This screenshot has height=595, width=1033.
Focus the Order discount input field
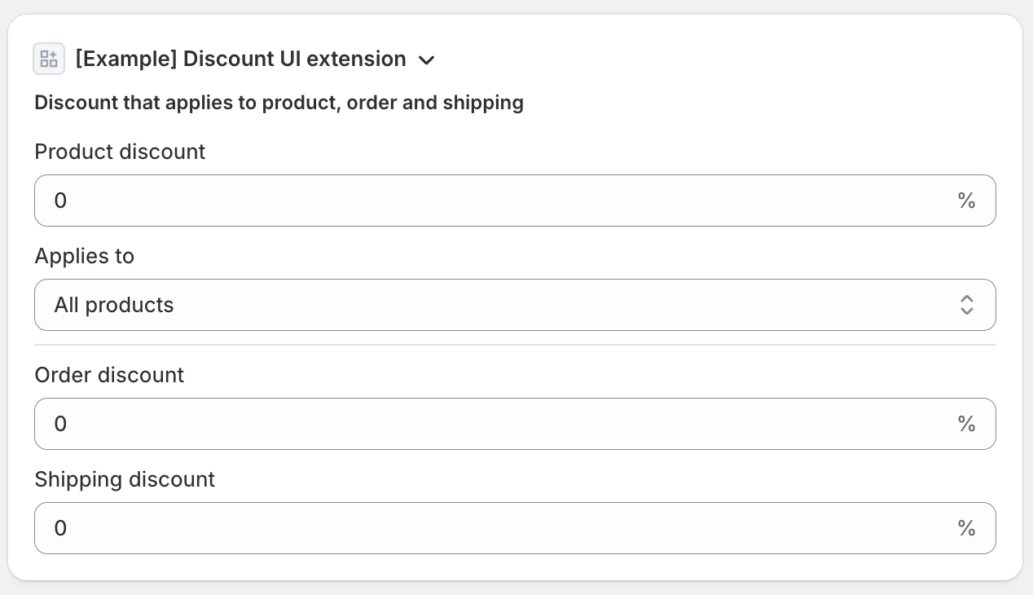[x=489, y=424]
